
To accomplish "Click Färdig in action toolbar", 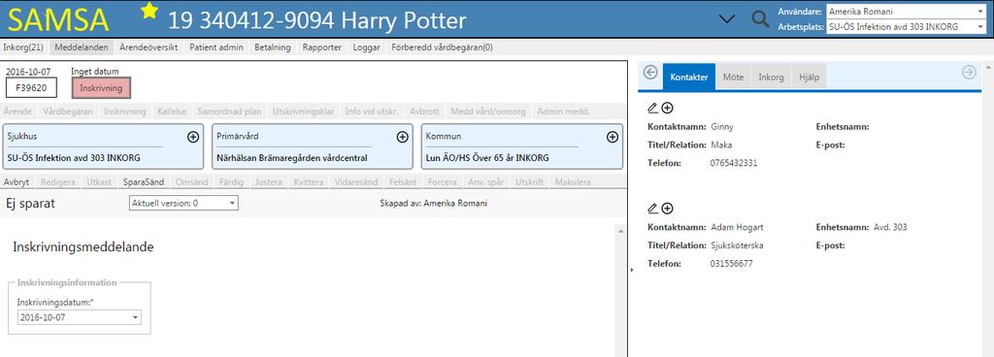I will (231, 182).
